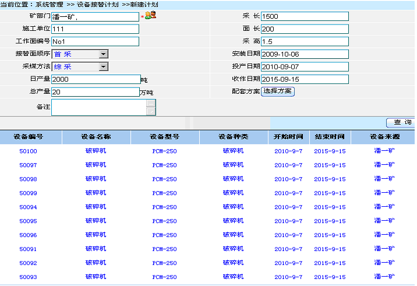Click the people icon beside 矿部门 field
This screenshot has width=417, height=286.
tap(150, 16)
